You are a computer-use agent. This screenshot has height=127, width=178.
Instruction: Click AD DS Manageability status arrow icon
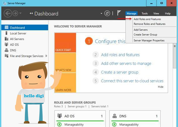pos(59,124)
